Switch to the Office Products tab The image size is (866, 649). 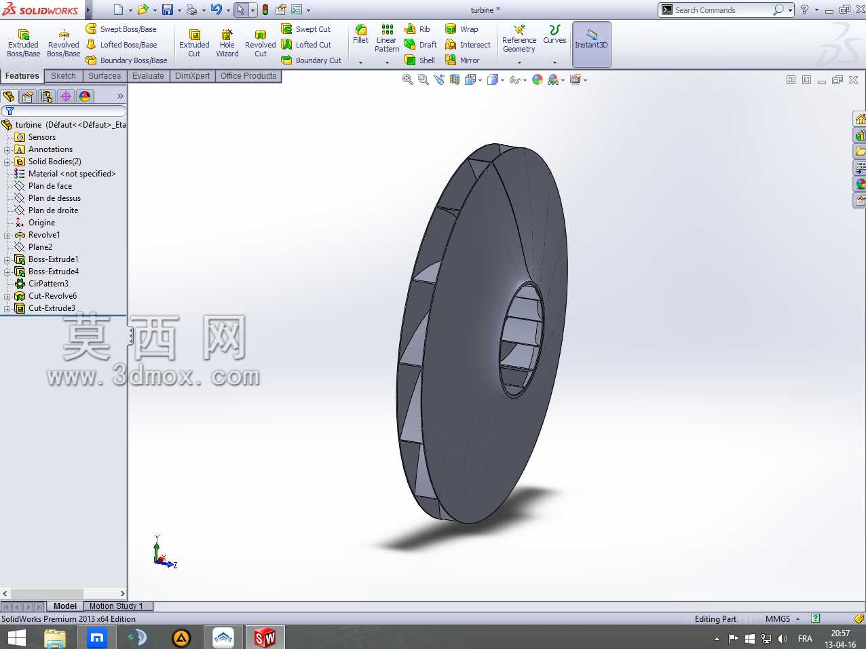[248, 76]
